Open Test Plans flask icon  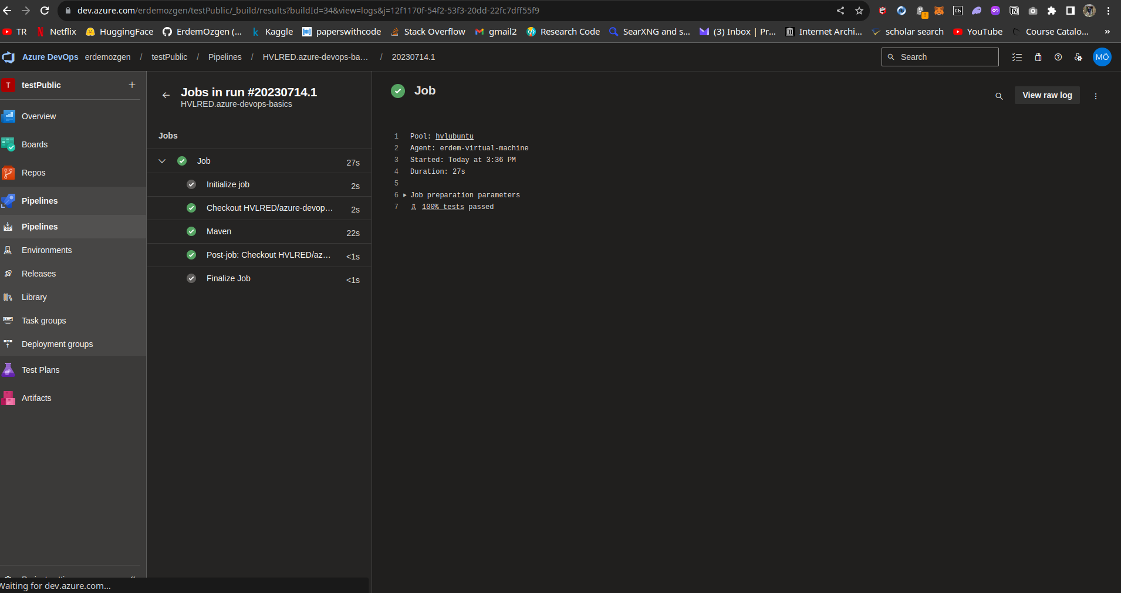pyautogui.click(x=8, y=370)
